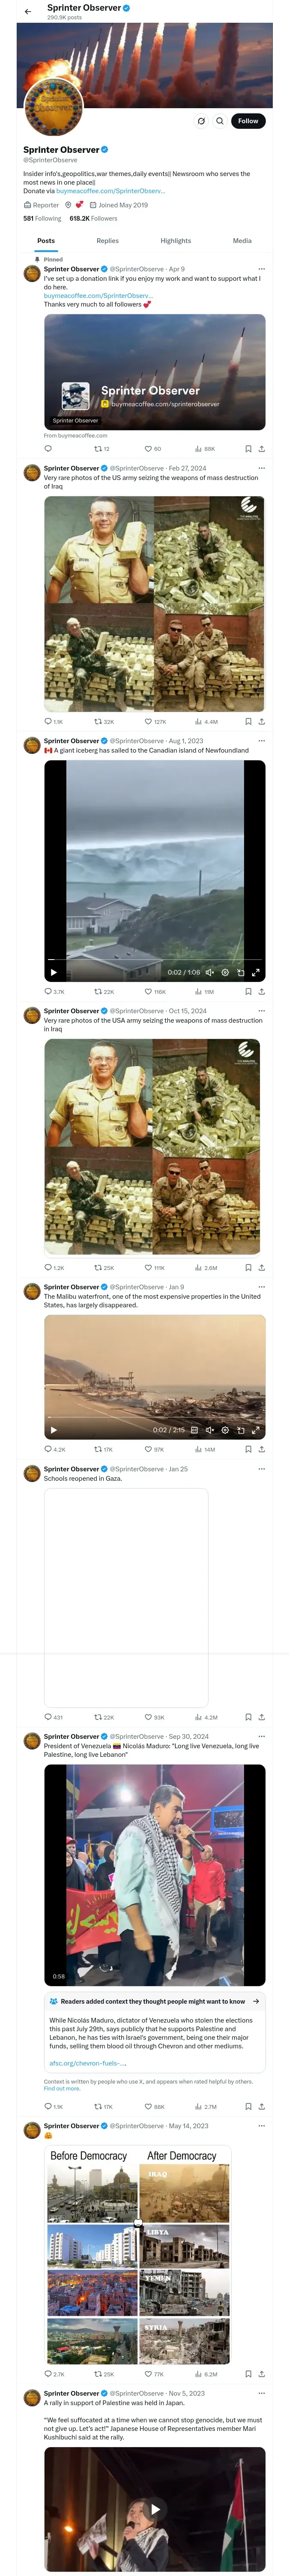289x2576 pixels.
Task: Switch to the Replies tab
Action: pos(107,241)
